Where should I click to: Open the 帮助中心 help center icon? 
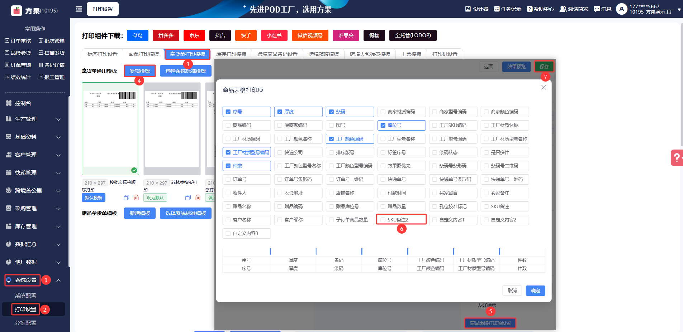pyautogui.click(x=530, y=9)
